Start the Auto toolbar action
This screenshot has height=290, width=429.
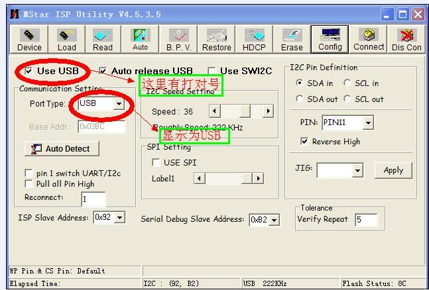(140, 39)
